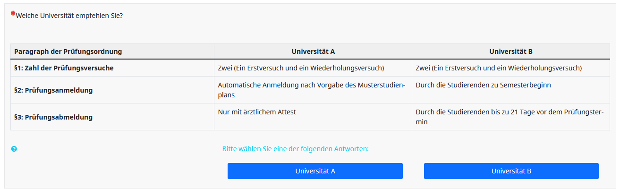Click the 'Bitte wählen Sie eine' instruction text
Screen dimensions: 620x189
point(295,149)
